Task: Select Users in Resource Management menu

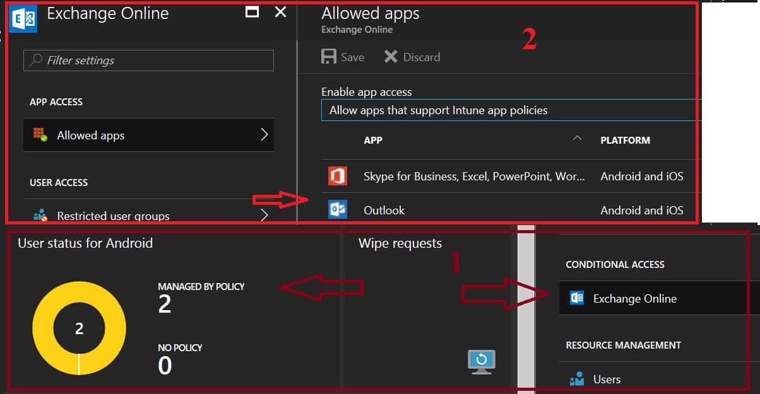Action: (607, 380)
